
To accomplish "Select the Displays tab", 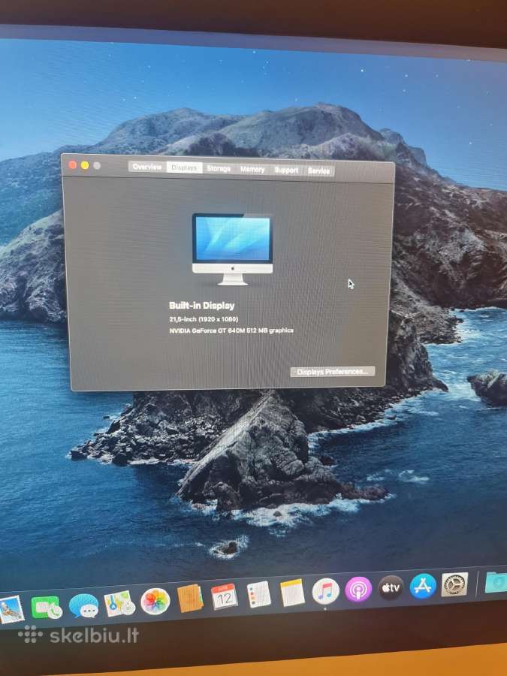I will click(x=184, y=167).
